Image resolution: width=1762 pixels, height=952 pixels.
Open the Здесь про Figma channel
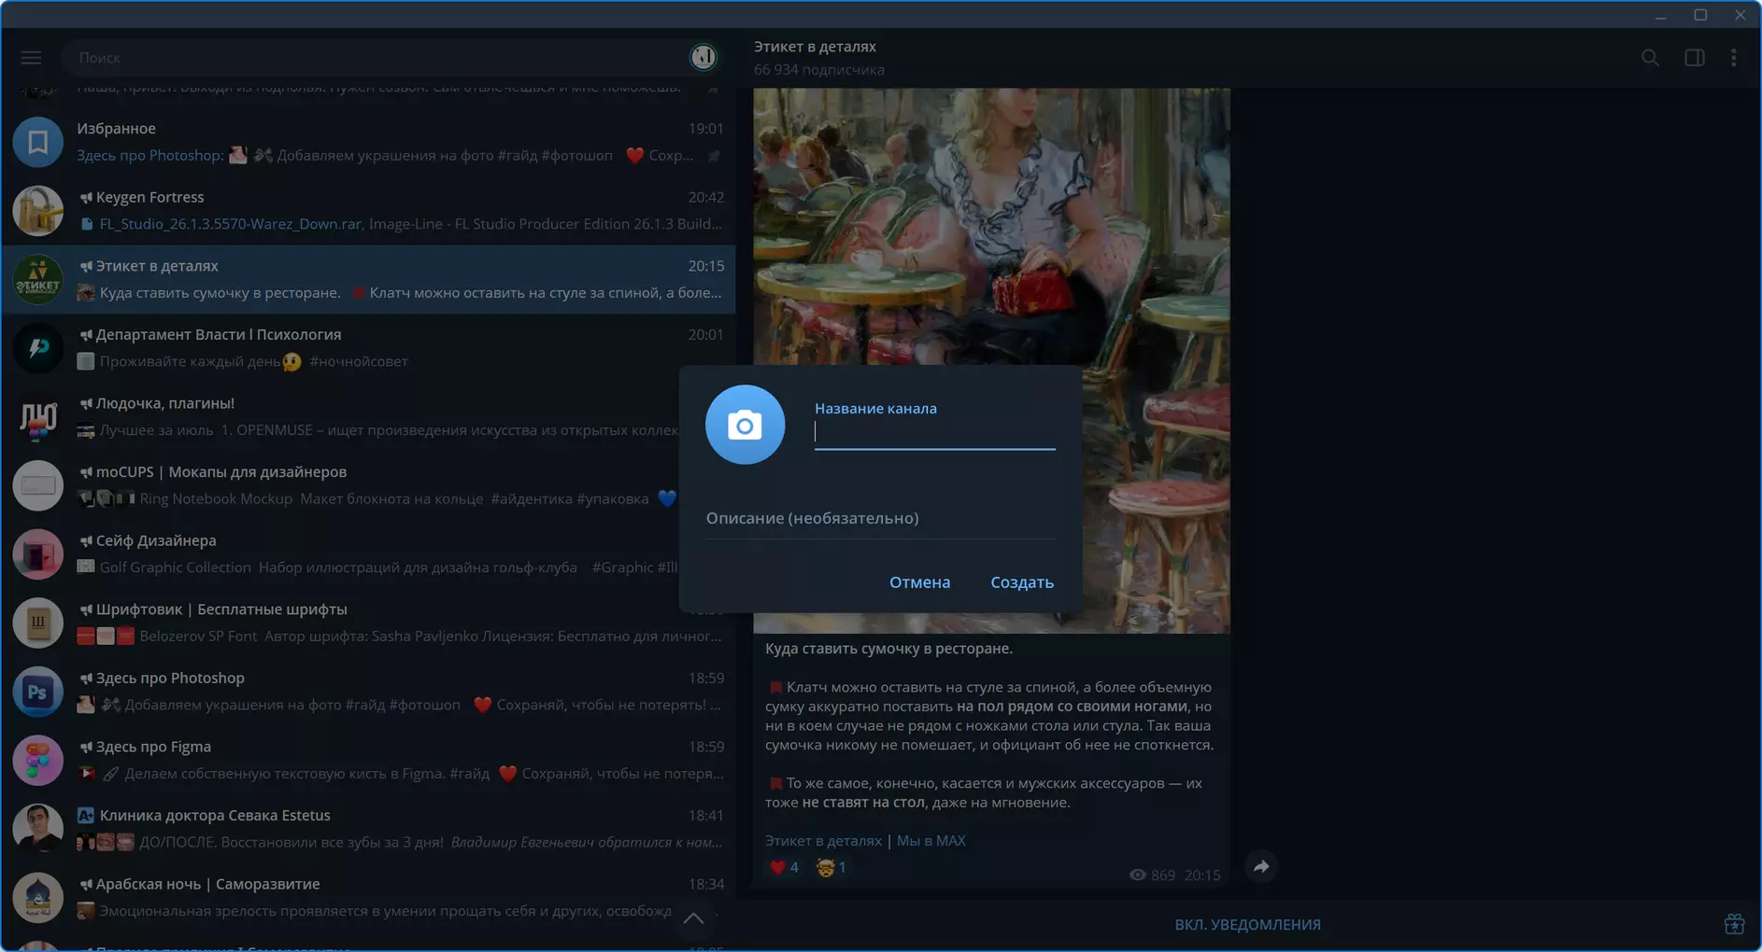tap(369, 760)
